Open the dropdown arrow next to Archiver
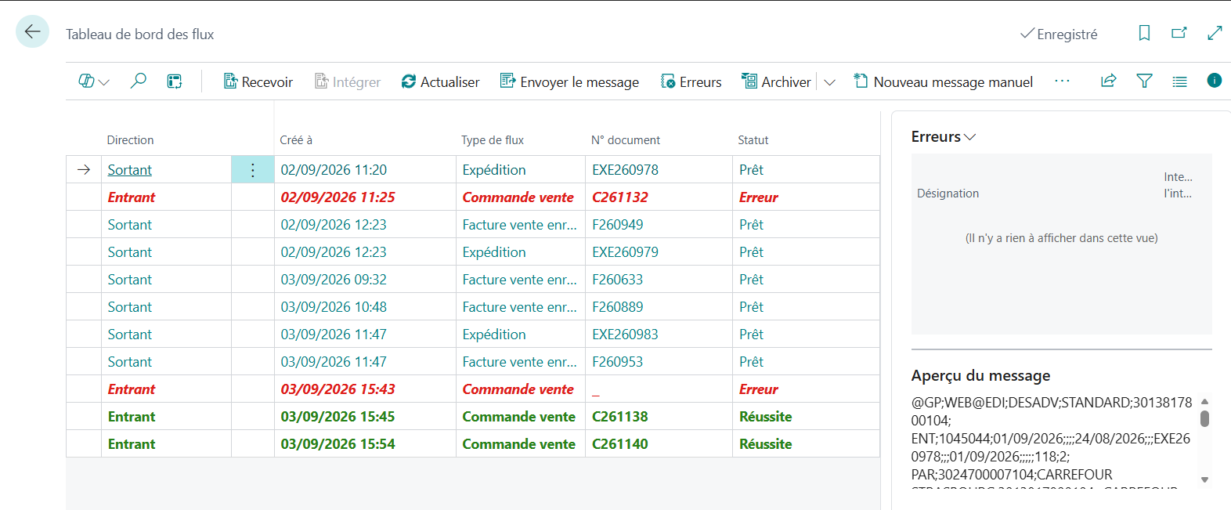This screenshot has width=1231, height=510. click(829, 82)
